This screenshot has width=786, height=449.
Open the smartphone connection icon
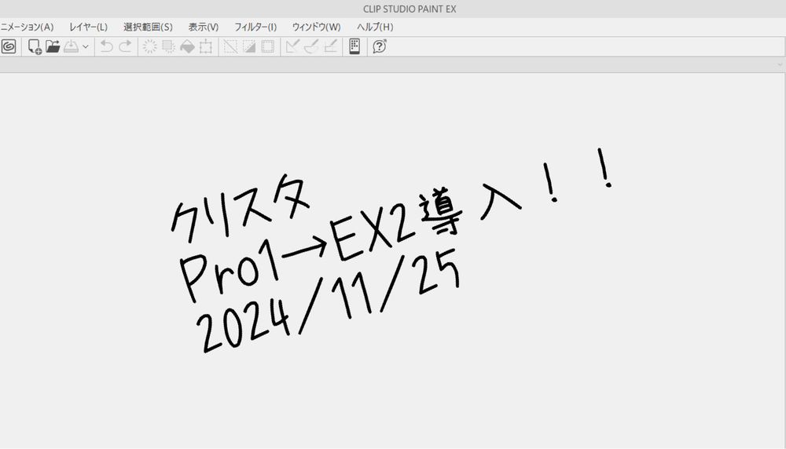[354, 46]
